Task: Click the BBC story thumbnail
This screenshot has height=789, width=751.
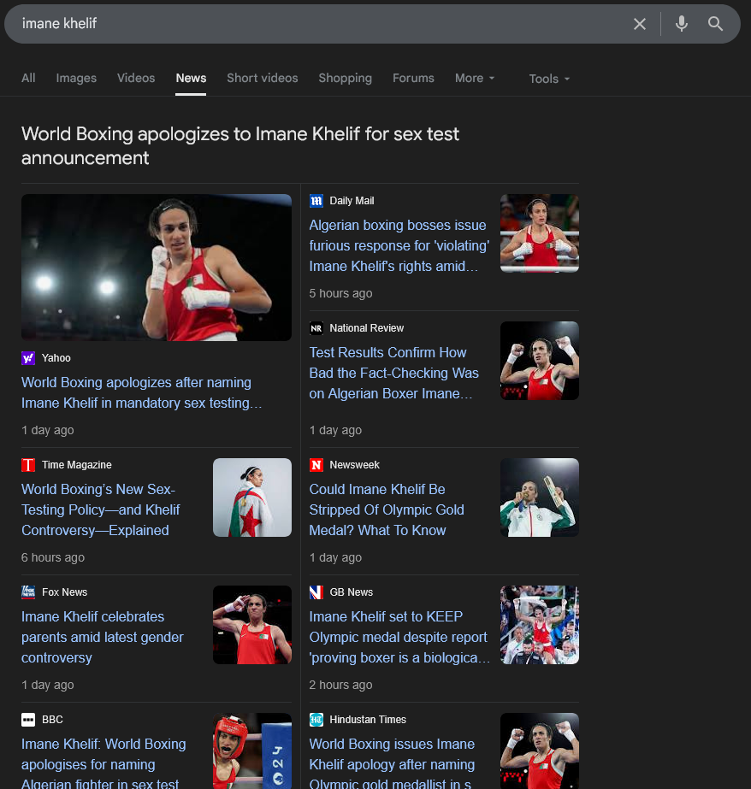Action: (x=252, y=751)
